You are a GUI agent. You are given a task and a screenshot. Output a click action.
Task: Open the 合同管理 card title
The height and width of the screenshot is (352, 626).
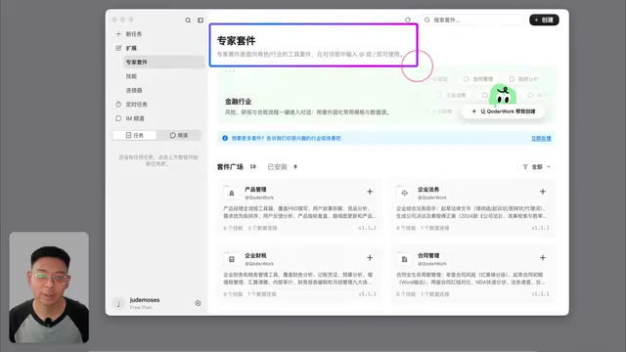pos(428,256)
